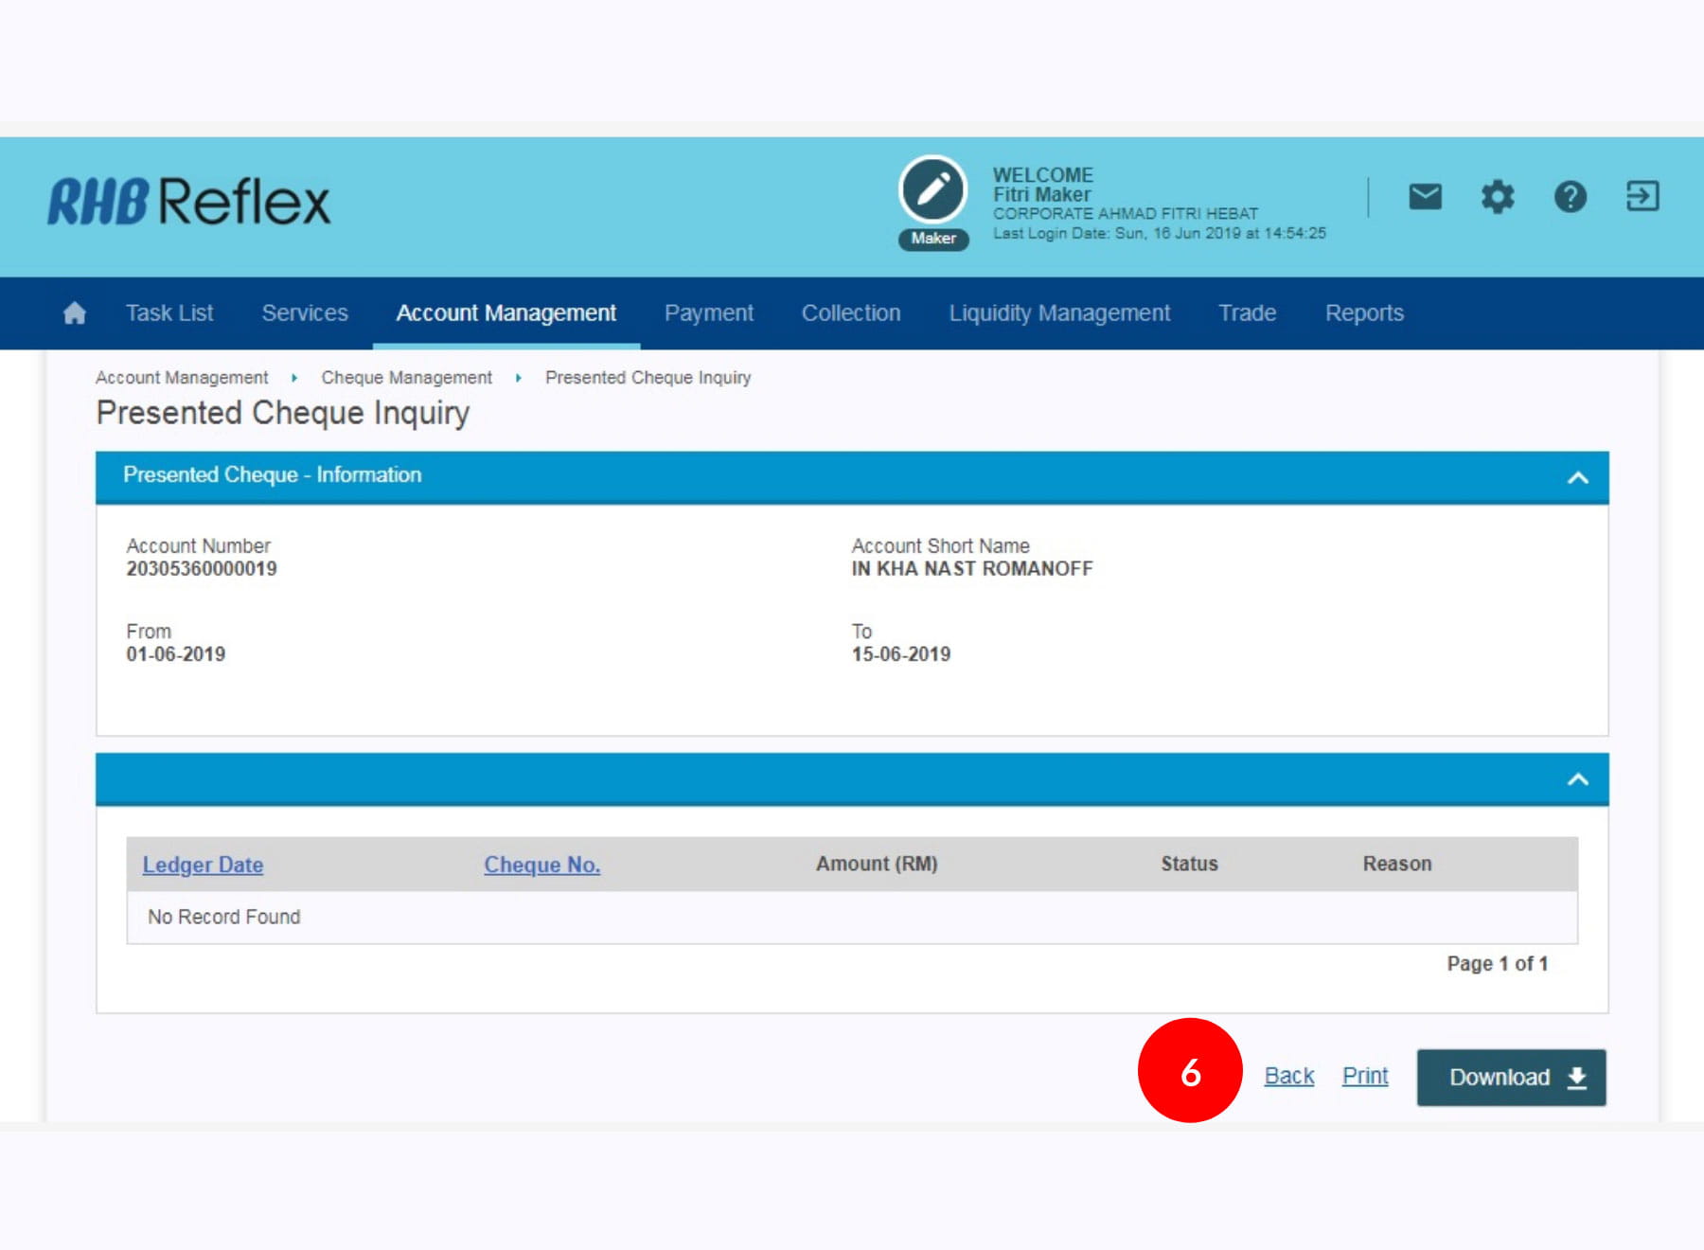Go to home via the house icon
The image size is (1704, 1250).
(75, 313)
